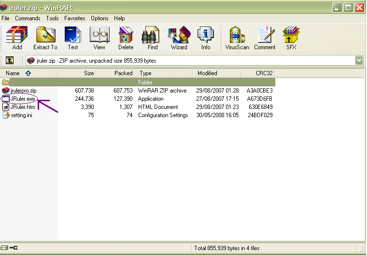Click the key password icon in status bar

[14, 247]
